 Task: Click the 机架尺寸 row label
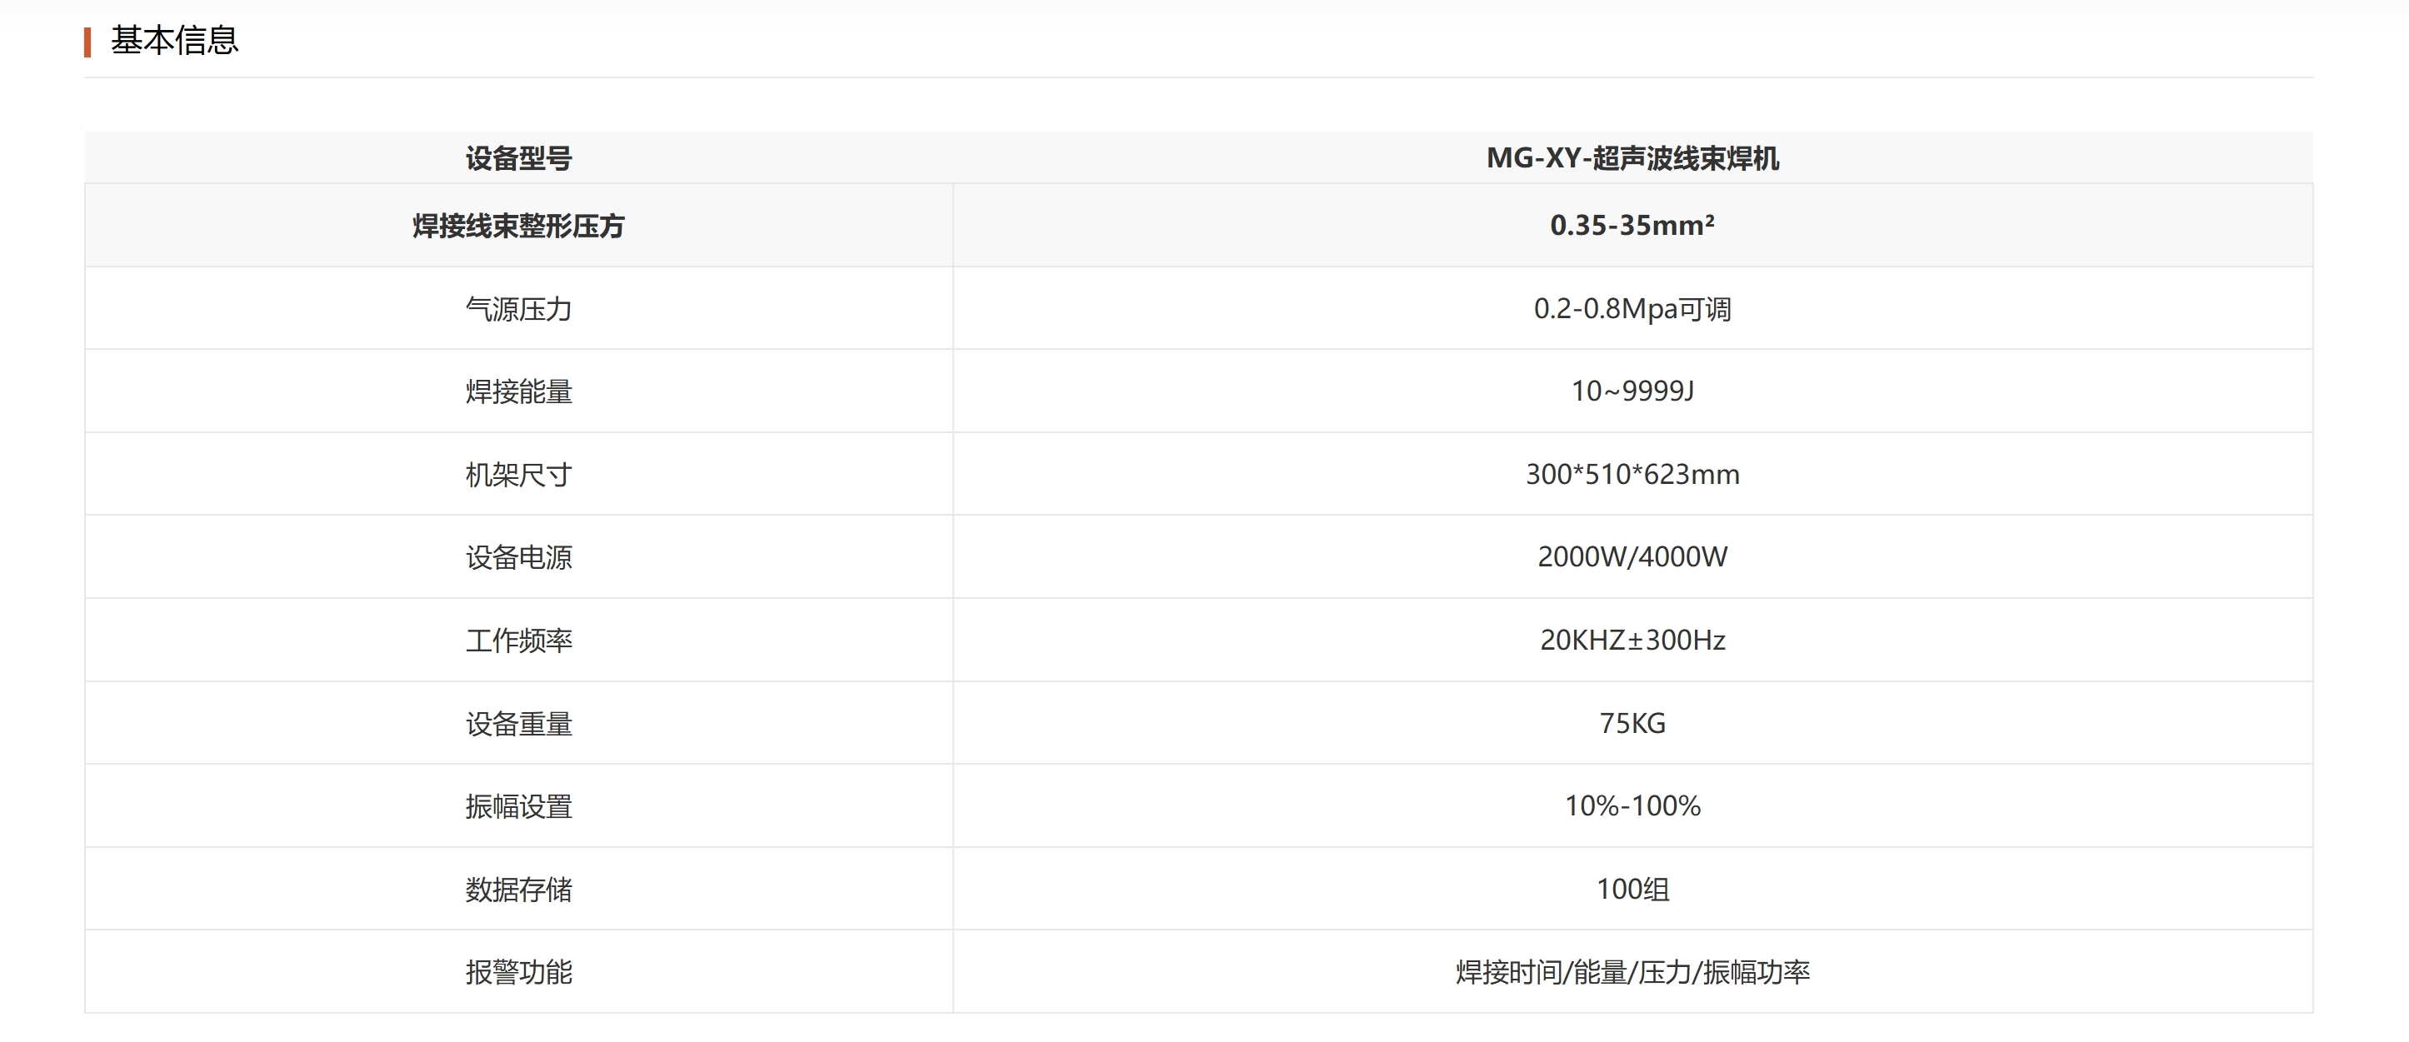pos(520,474)
